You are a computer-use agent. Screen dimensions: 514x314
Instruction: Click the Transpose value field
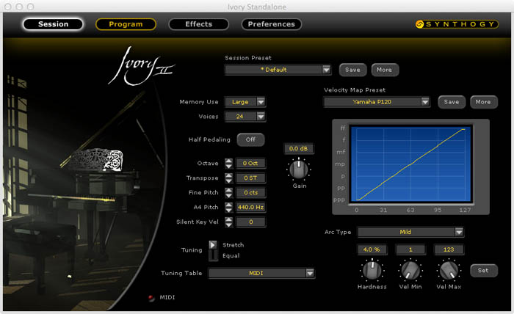click(251, 178)
